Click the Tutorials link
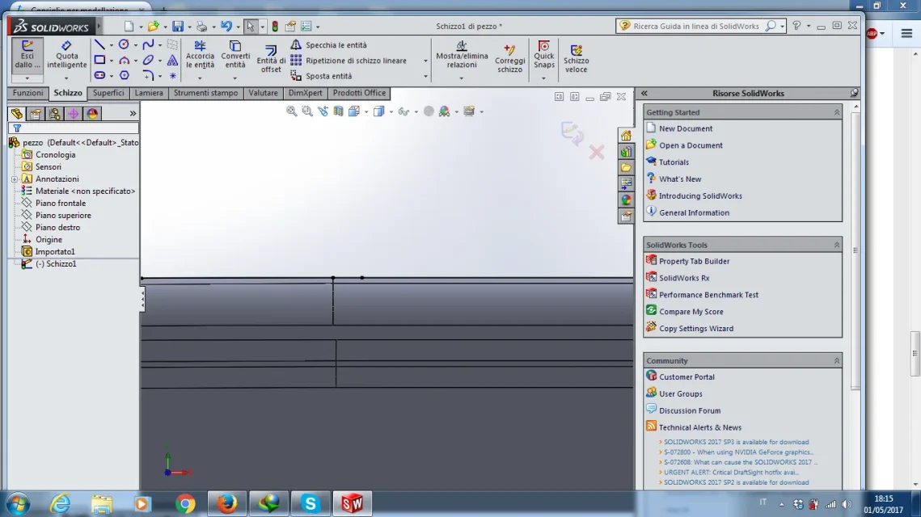Viewport: 921px width, 517px height. tap(673, 162)
